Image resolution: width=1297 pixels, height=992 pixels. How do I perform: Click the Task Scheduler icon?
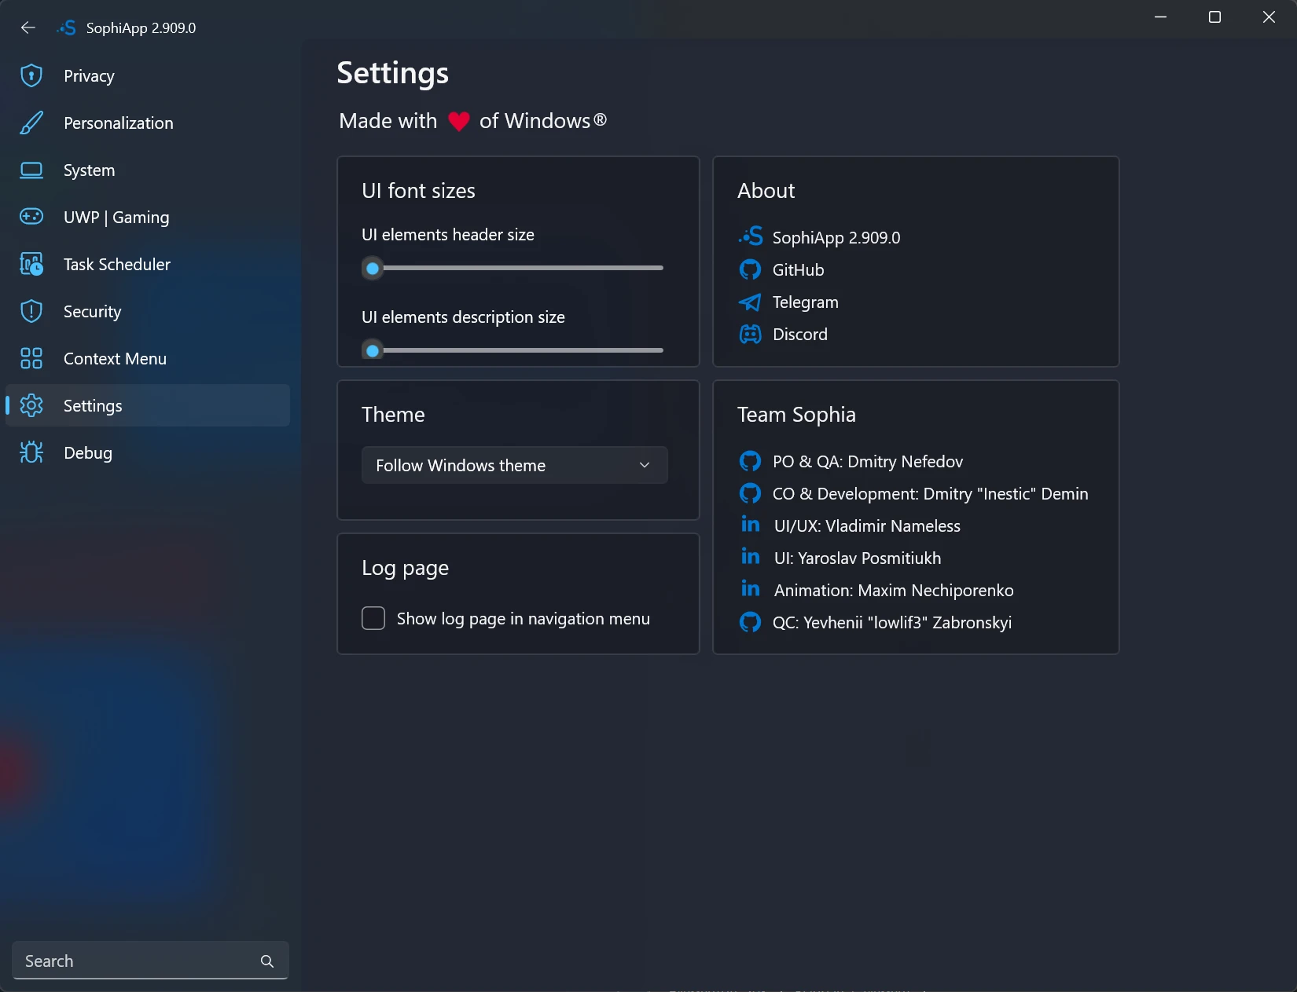(31, 264)
